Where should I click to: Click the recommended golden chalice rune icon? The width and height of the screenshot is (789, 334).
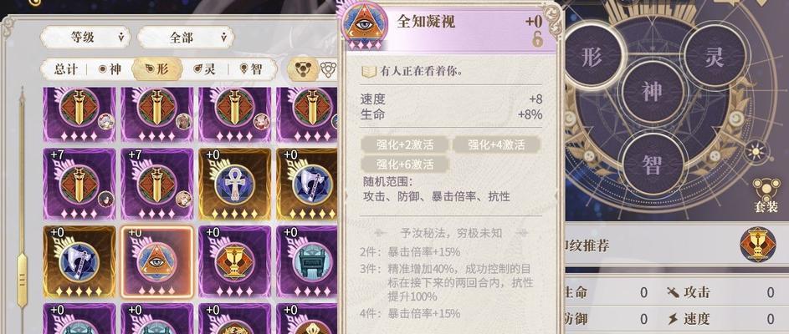[x=757, y=245]
